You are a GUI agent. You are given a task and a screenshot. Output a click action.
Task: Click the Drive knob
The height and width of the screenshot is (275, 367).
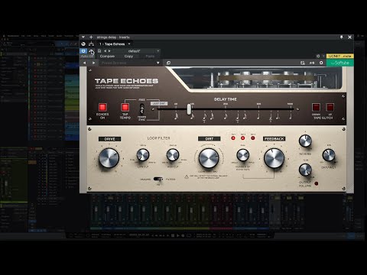tap(109, 158)
